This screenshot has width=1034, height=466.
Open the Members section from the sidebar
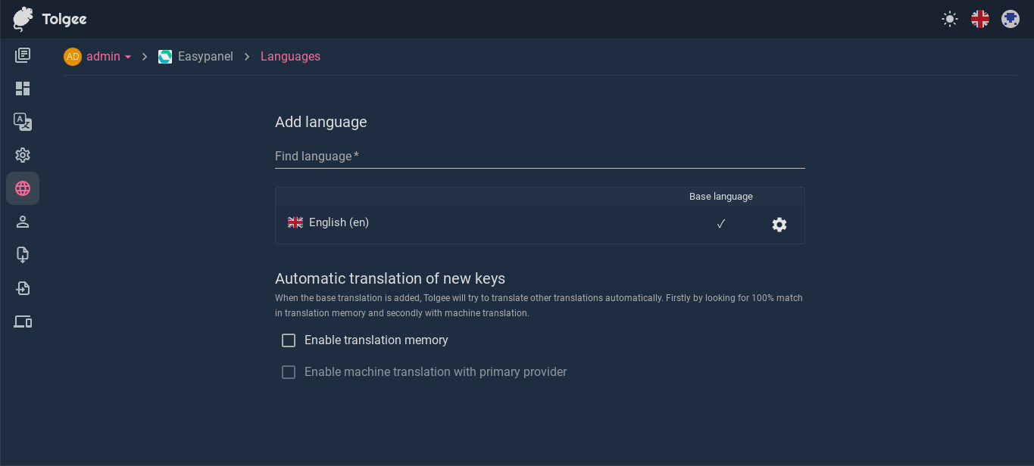[x=23, y=221]
